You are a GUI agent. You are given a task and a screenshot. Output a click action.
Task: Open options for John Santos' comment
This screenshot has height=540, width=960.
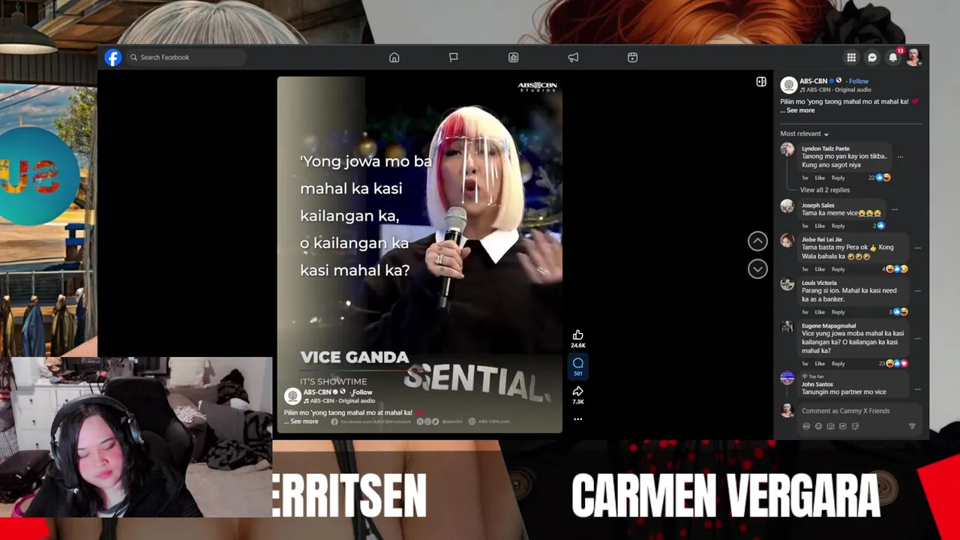coord(917,388)
